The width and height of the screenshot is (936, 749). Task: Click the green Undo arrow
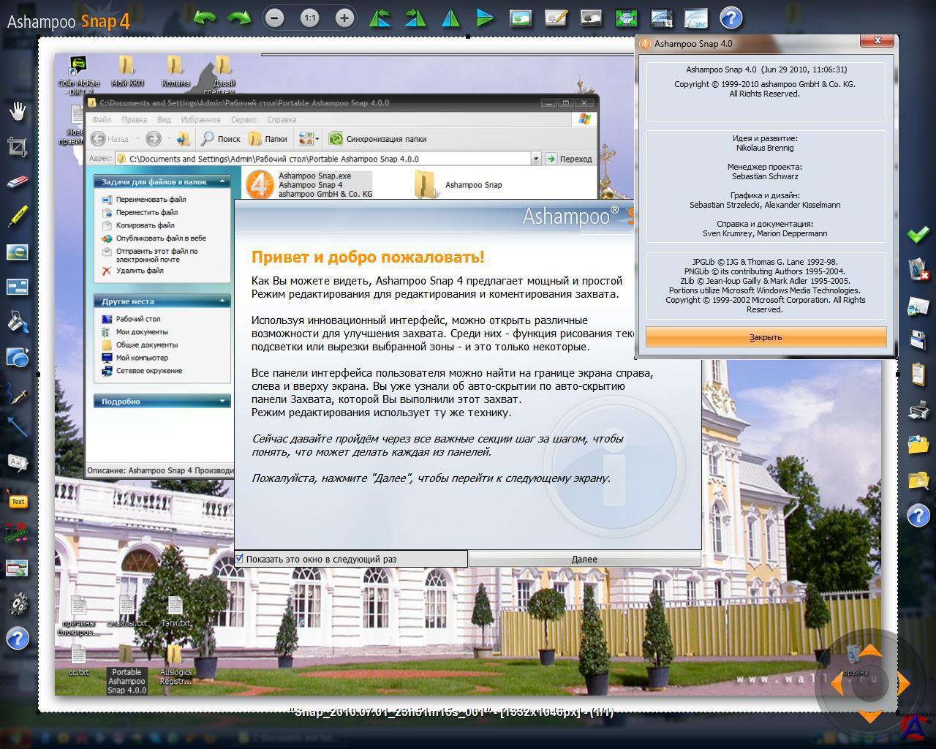point(205,18)
